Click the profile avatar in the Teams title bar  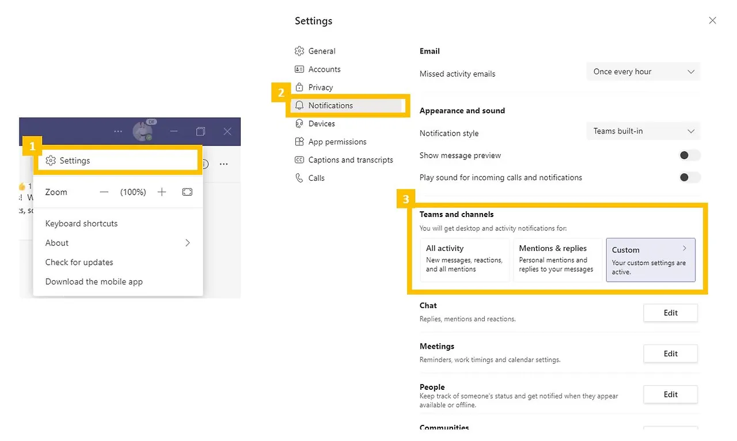[143, 131]
